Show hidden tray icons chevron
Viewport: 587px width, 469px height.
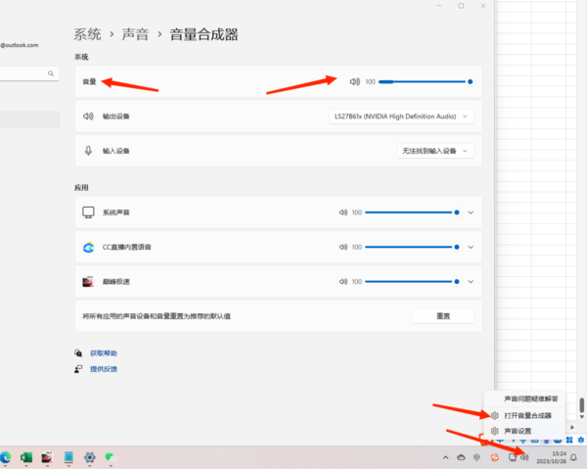445,457
